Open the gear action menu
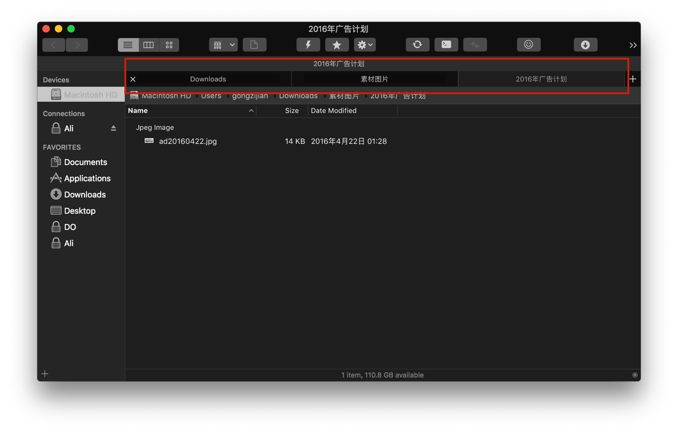 [x=365, y=45]
